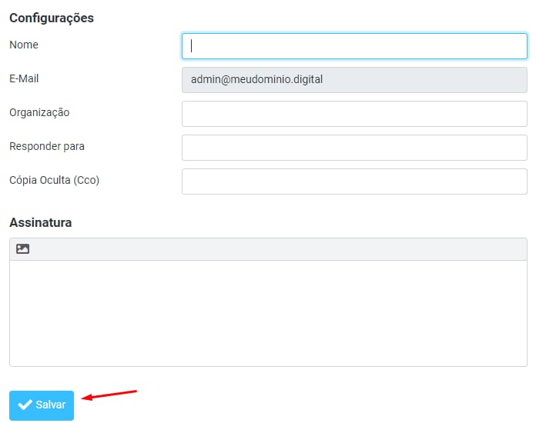Click the Assinatura section heading
Image resolution: width=536 pixels, height=423 pixels.
[x=41, y=222]
